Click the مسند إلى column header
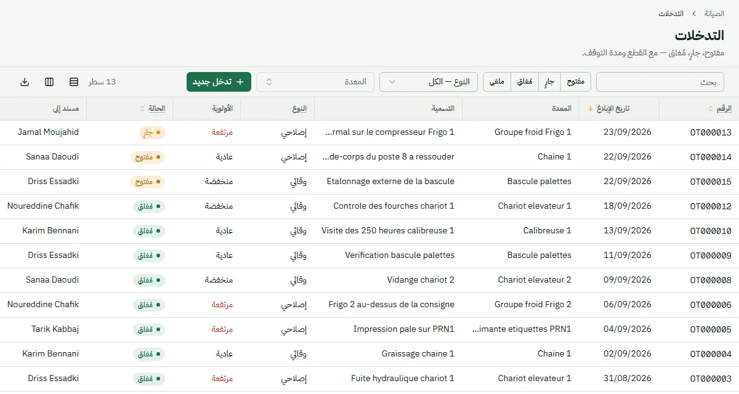Viewport: 739px width, 394px height. tap(66, 109)
